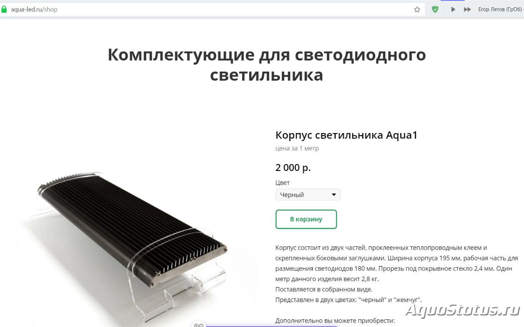
Task: Click the zoom magnifier icon below the photo
Action: click(x=199, y=325)
